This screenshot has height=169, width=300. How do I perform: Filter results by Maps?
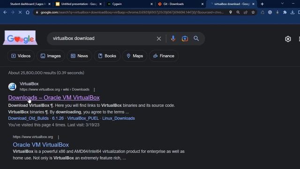click(135, 56)
